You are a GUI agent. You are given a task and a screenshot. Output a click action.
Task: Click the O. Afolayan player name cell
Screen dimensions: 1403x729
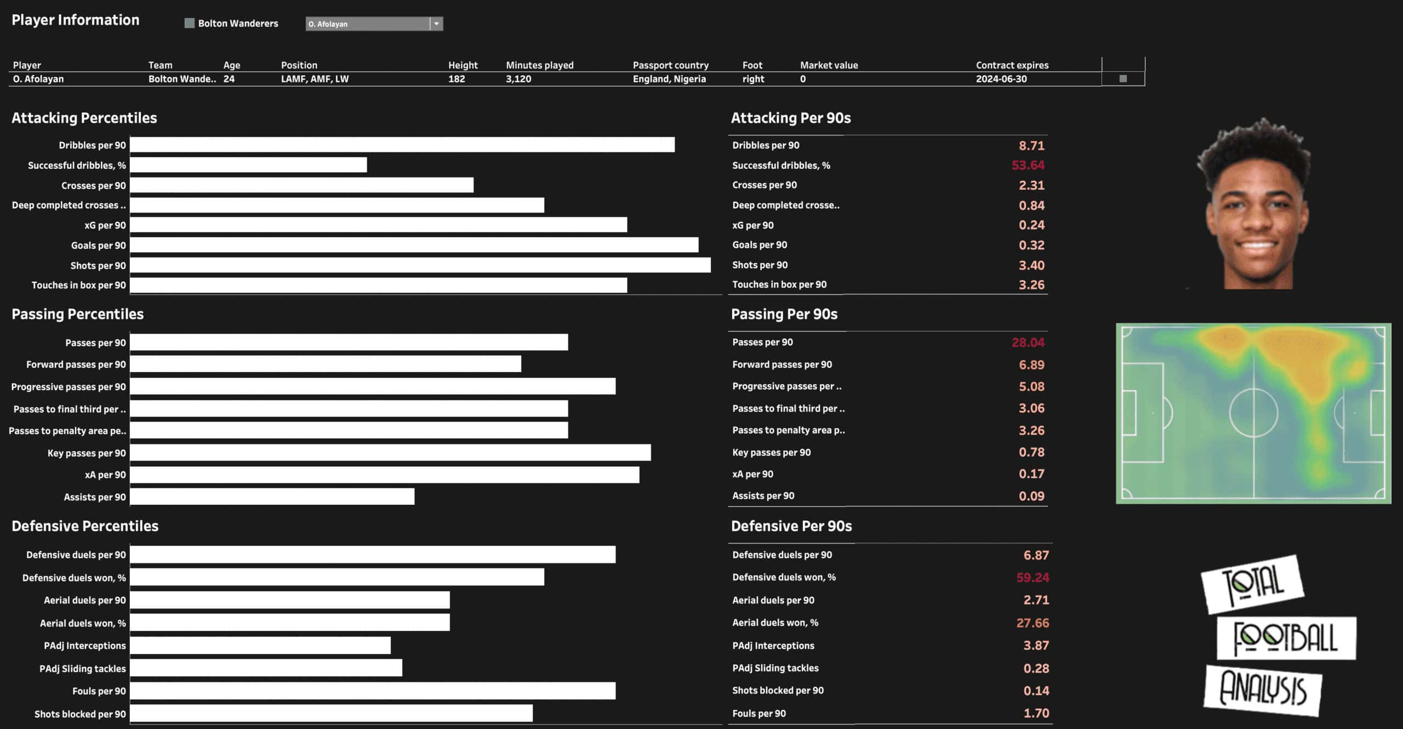coord(38,79)
